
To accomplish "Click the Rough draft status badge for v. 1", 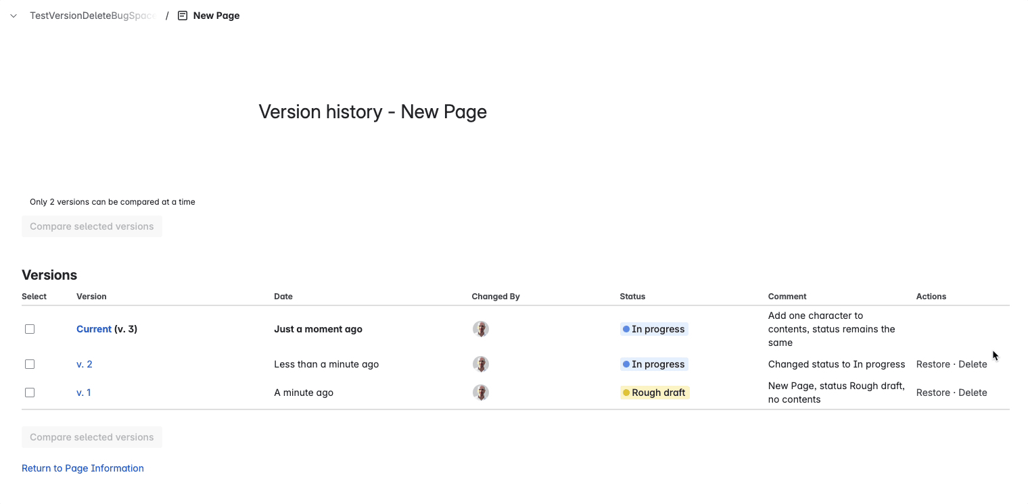I will coord(655,393).
